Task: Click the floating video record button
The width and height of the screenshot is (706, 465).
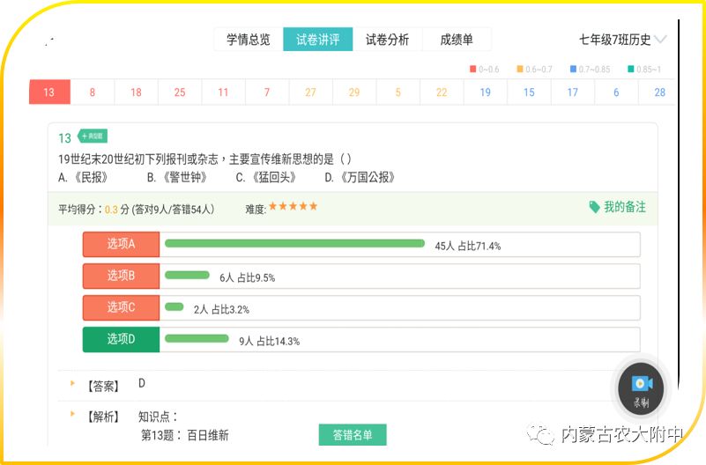Action: [x=642, y=384]
